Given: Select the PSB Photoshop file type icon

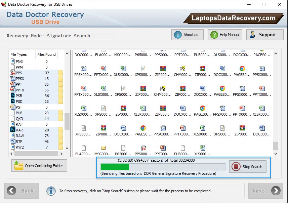Looking at the screenshot, I should click(x=13, y=95).
